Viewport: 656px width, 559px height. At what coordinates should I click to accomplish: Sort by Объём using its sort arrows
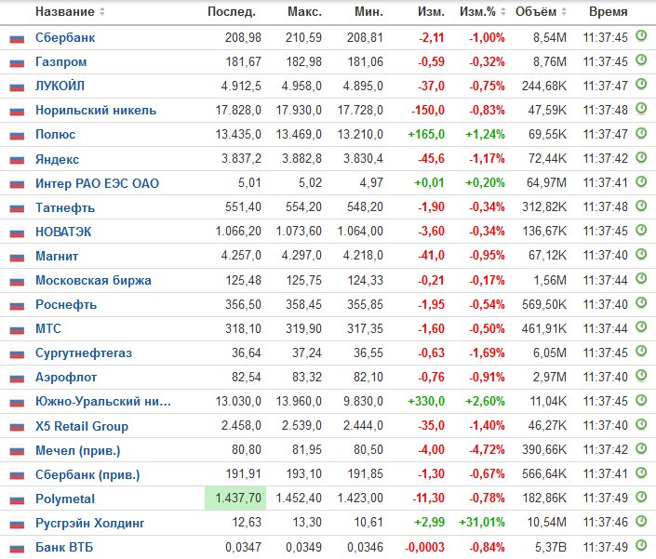point(564,12)
